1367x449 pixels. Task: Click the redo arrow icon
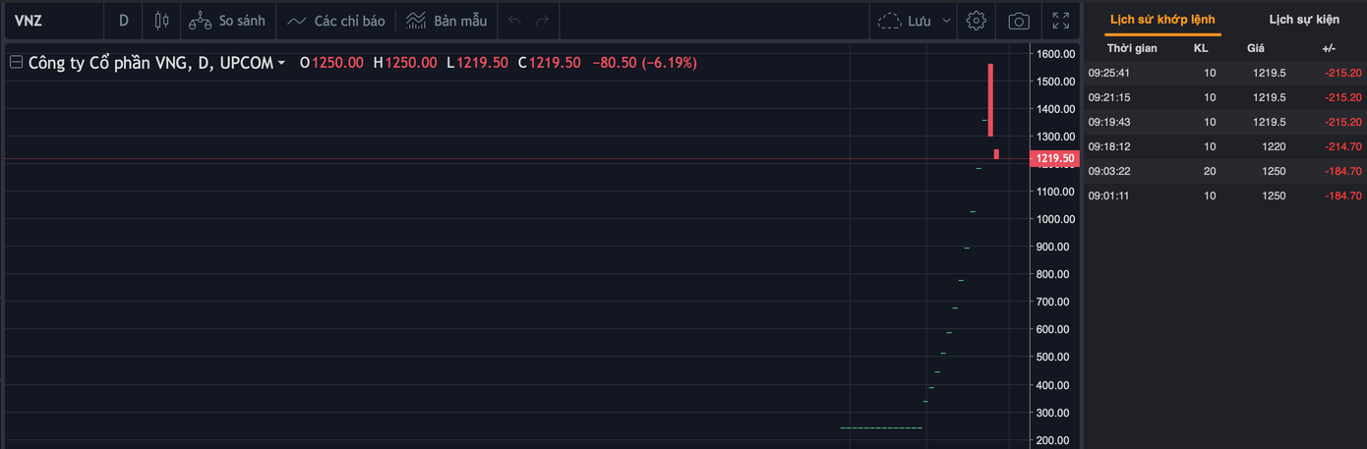[x=542, y=21]
